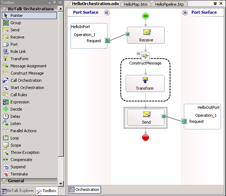Collapse the left Port Surface with chevrons
The image size is (226, 196).
coord(106,13)
